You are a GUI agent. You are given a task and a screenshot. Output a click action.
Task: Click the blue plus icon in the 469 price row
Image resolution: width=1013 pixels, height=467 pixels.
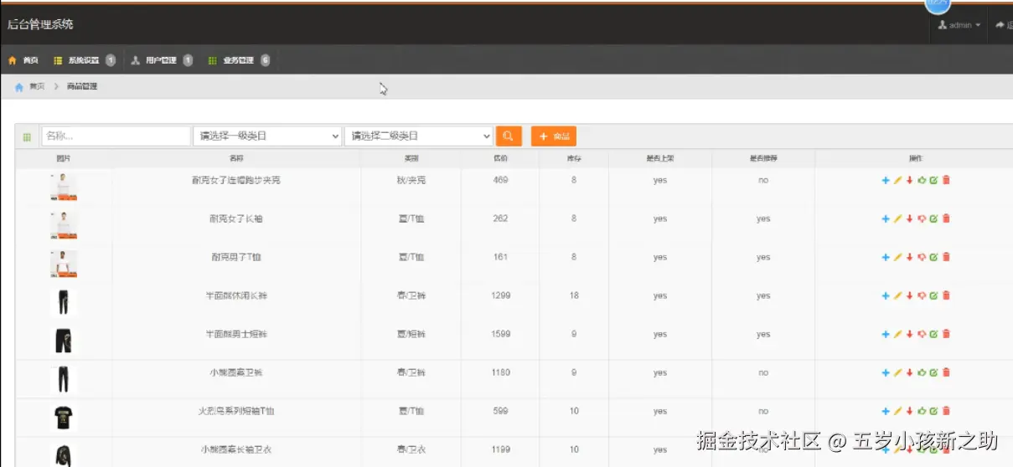click(x=886, y=180)
